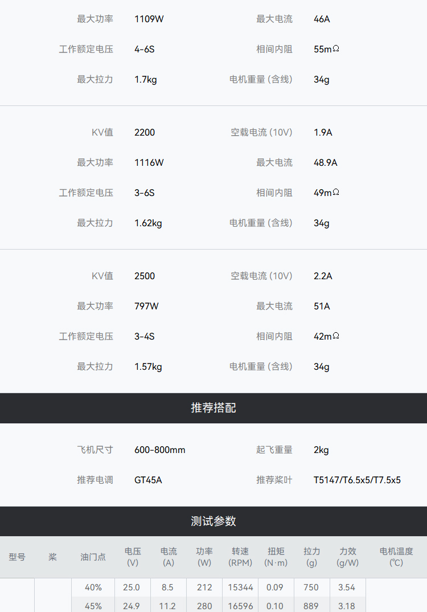Click the 电压 (V) column header
The width and height of the screenshot is (427, 612).
(133, 557)
